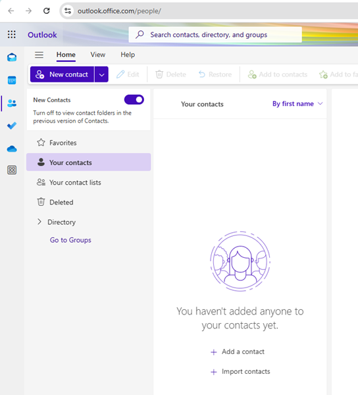Click the Import contacts link
The width and height of the screenshot is (358, 395).
point(240,371)
